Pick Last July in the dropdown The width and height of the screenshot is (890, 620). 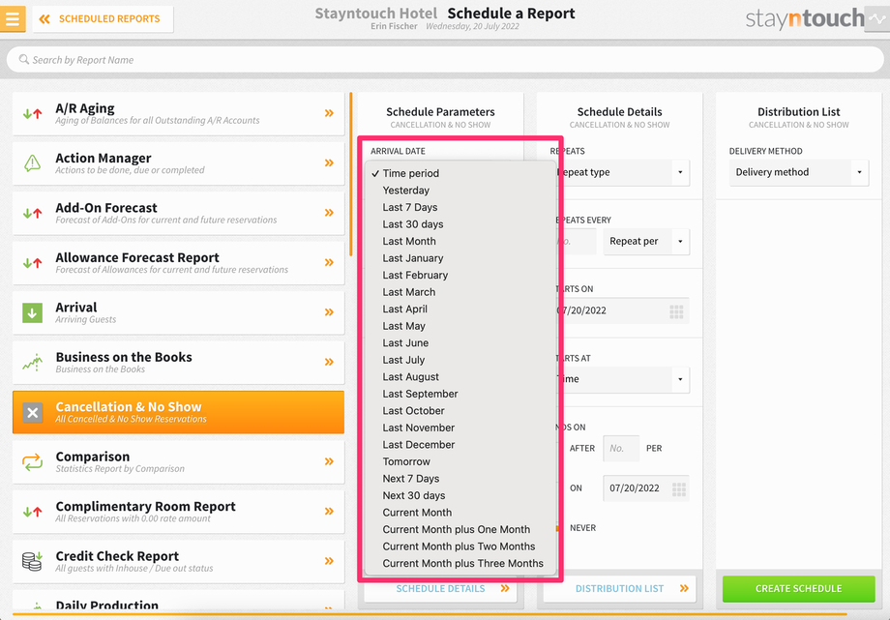460,360
